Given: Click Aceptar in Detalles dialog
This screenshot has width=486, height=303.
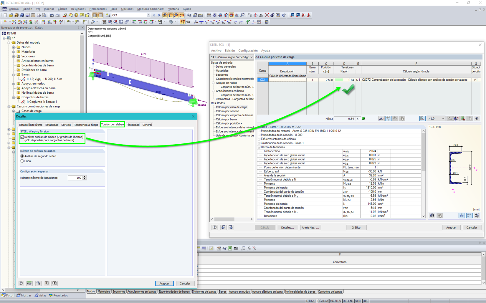Looking at the screenshot, I should 164,283.
